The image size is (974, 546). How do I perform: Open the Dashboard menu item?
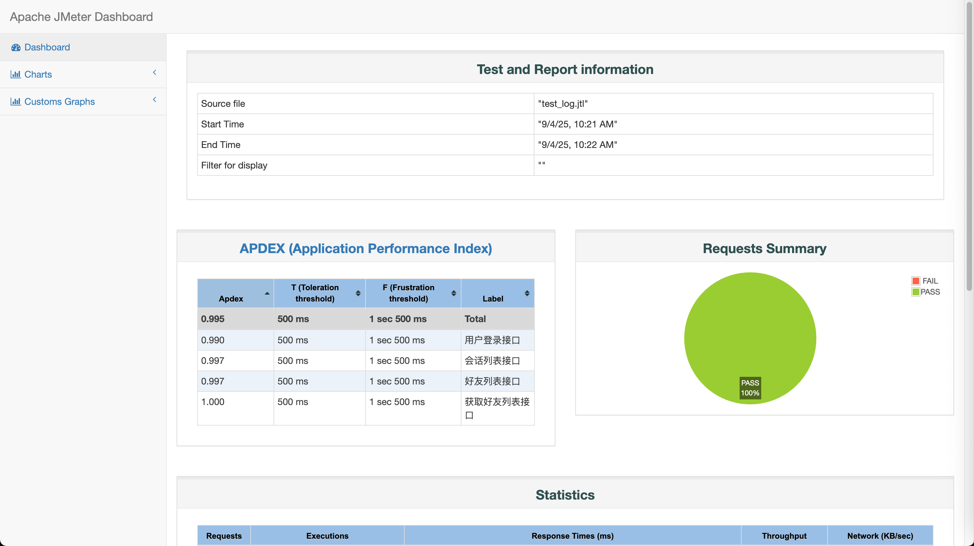[x=83, y=47]
